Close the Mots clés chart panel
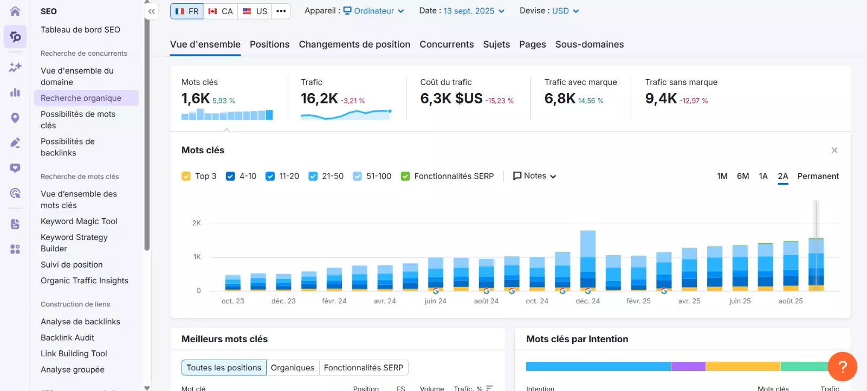867x391 pixels. (834, 150)
